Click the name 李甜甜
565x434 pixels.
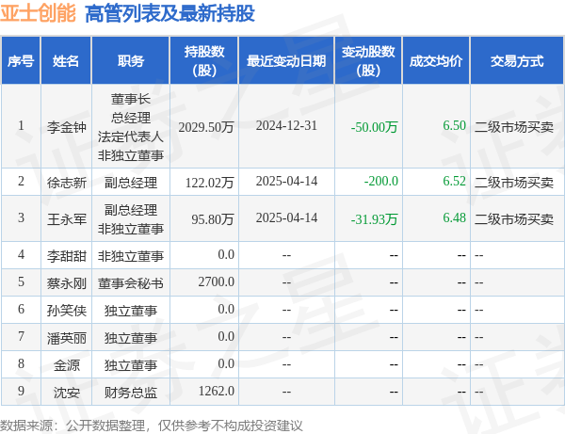[x=67, y=256]
